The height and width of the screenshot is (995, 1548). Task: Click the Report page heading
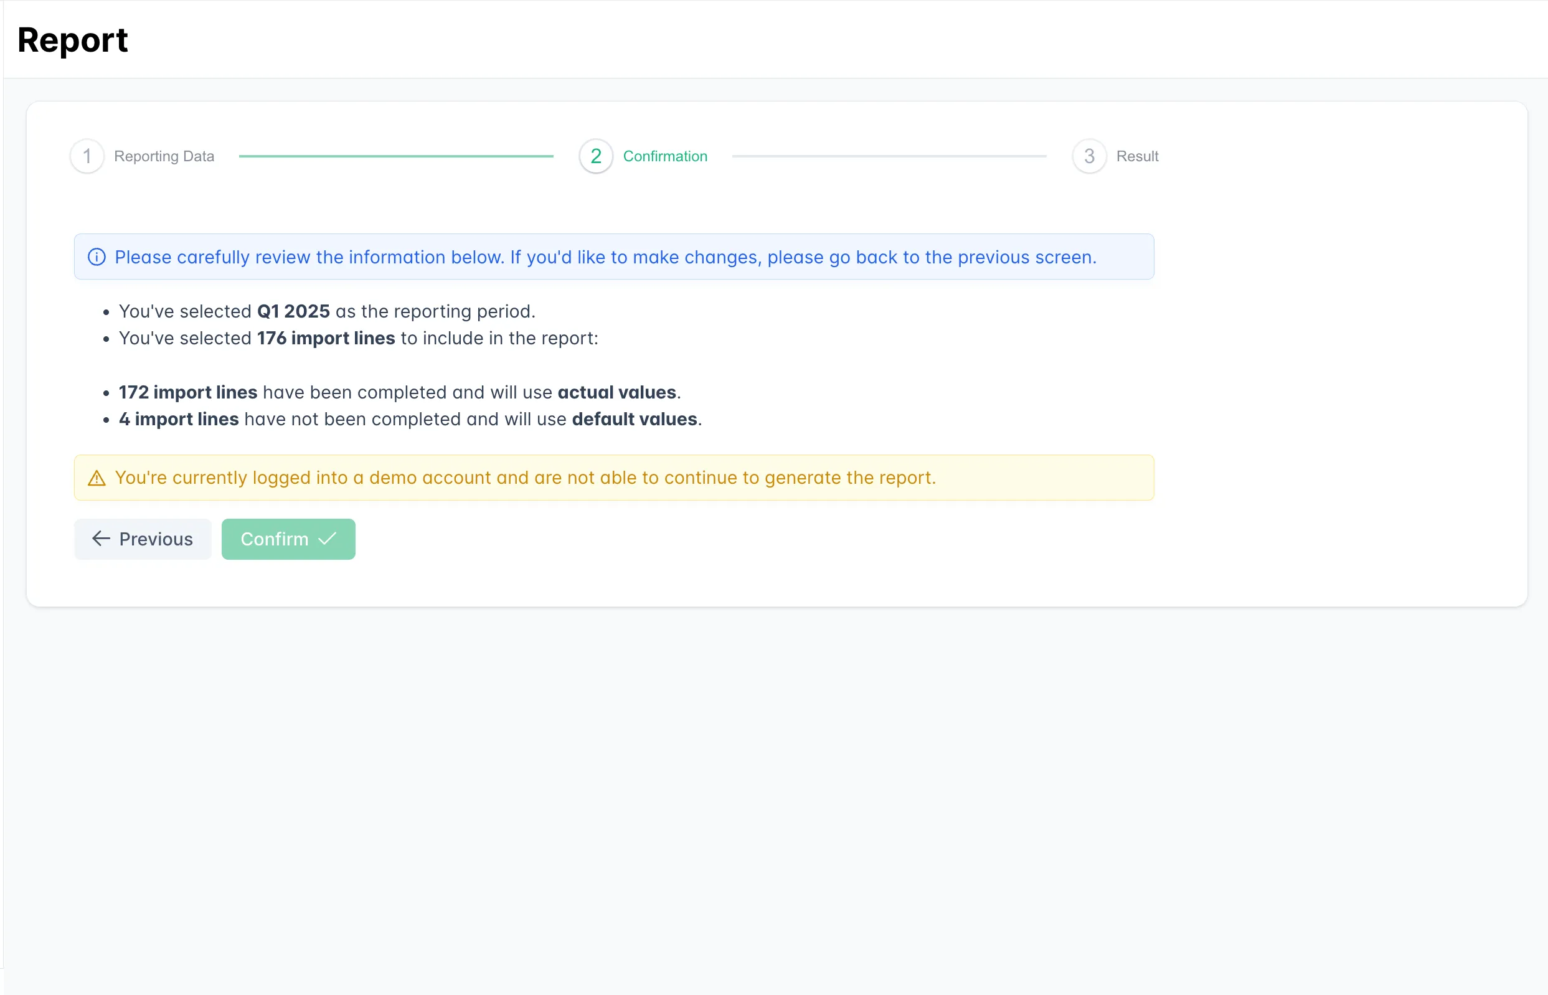(x=72, y=40)
